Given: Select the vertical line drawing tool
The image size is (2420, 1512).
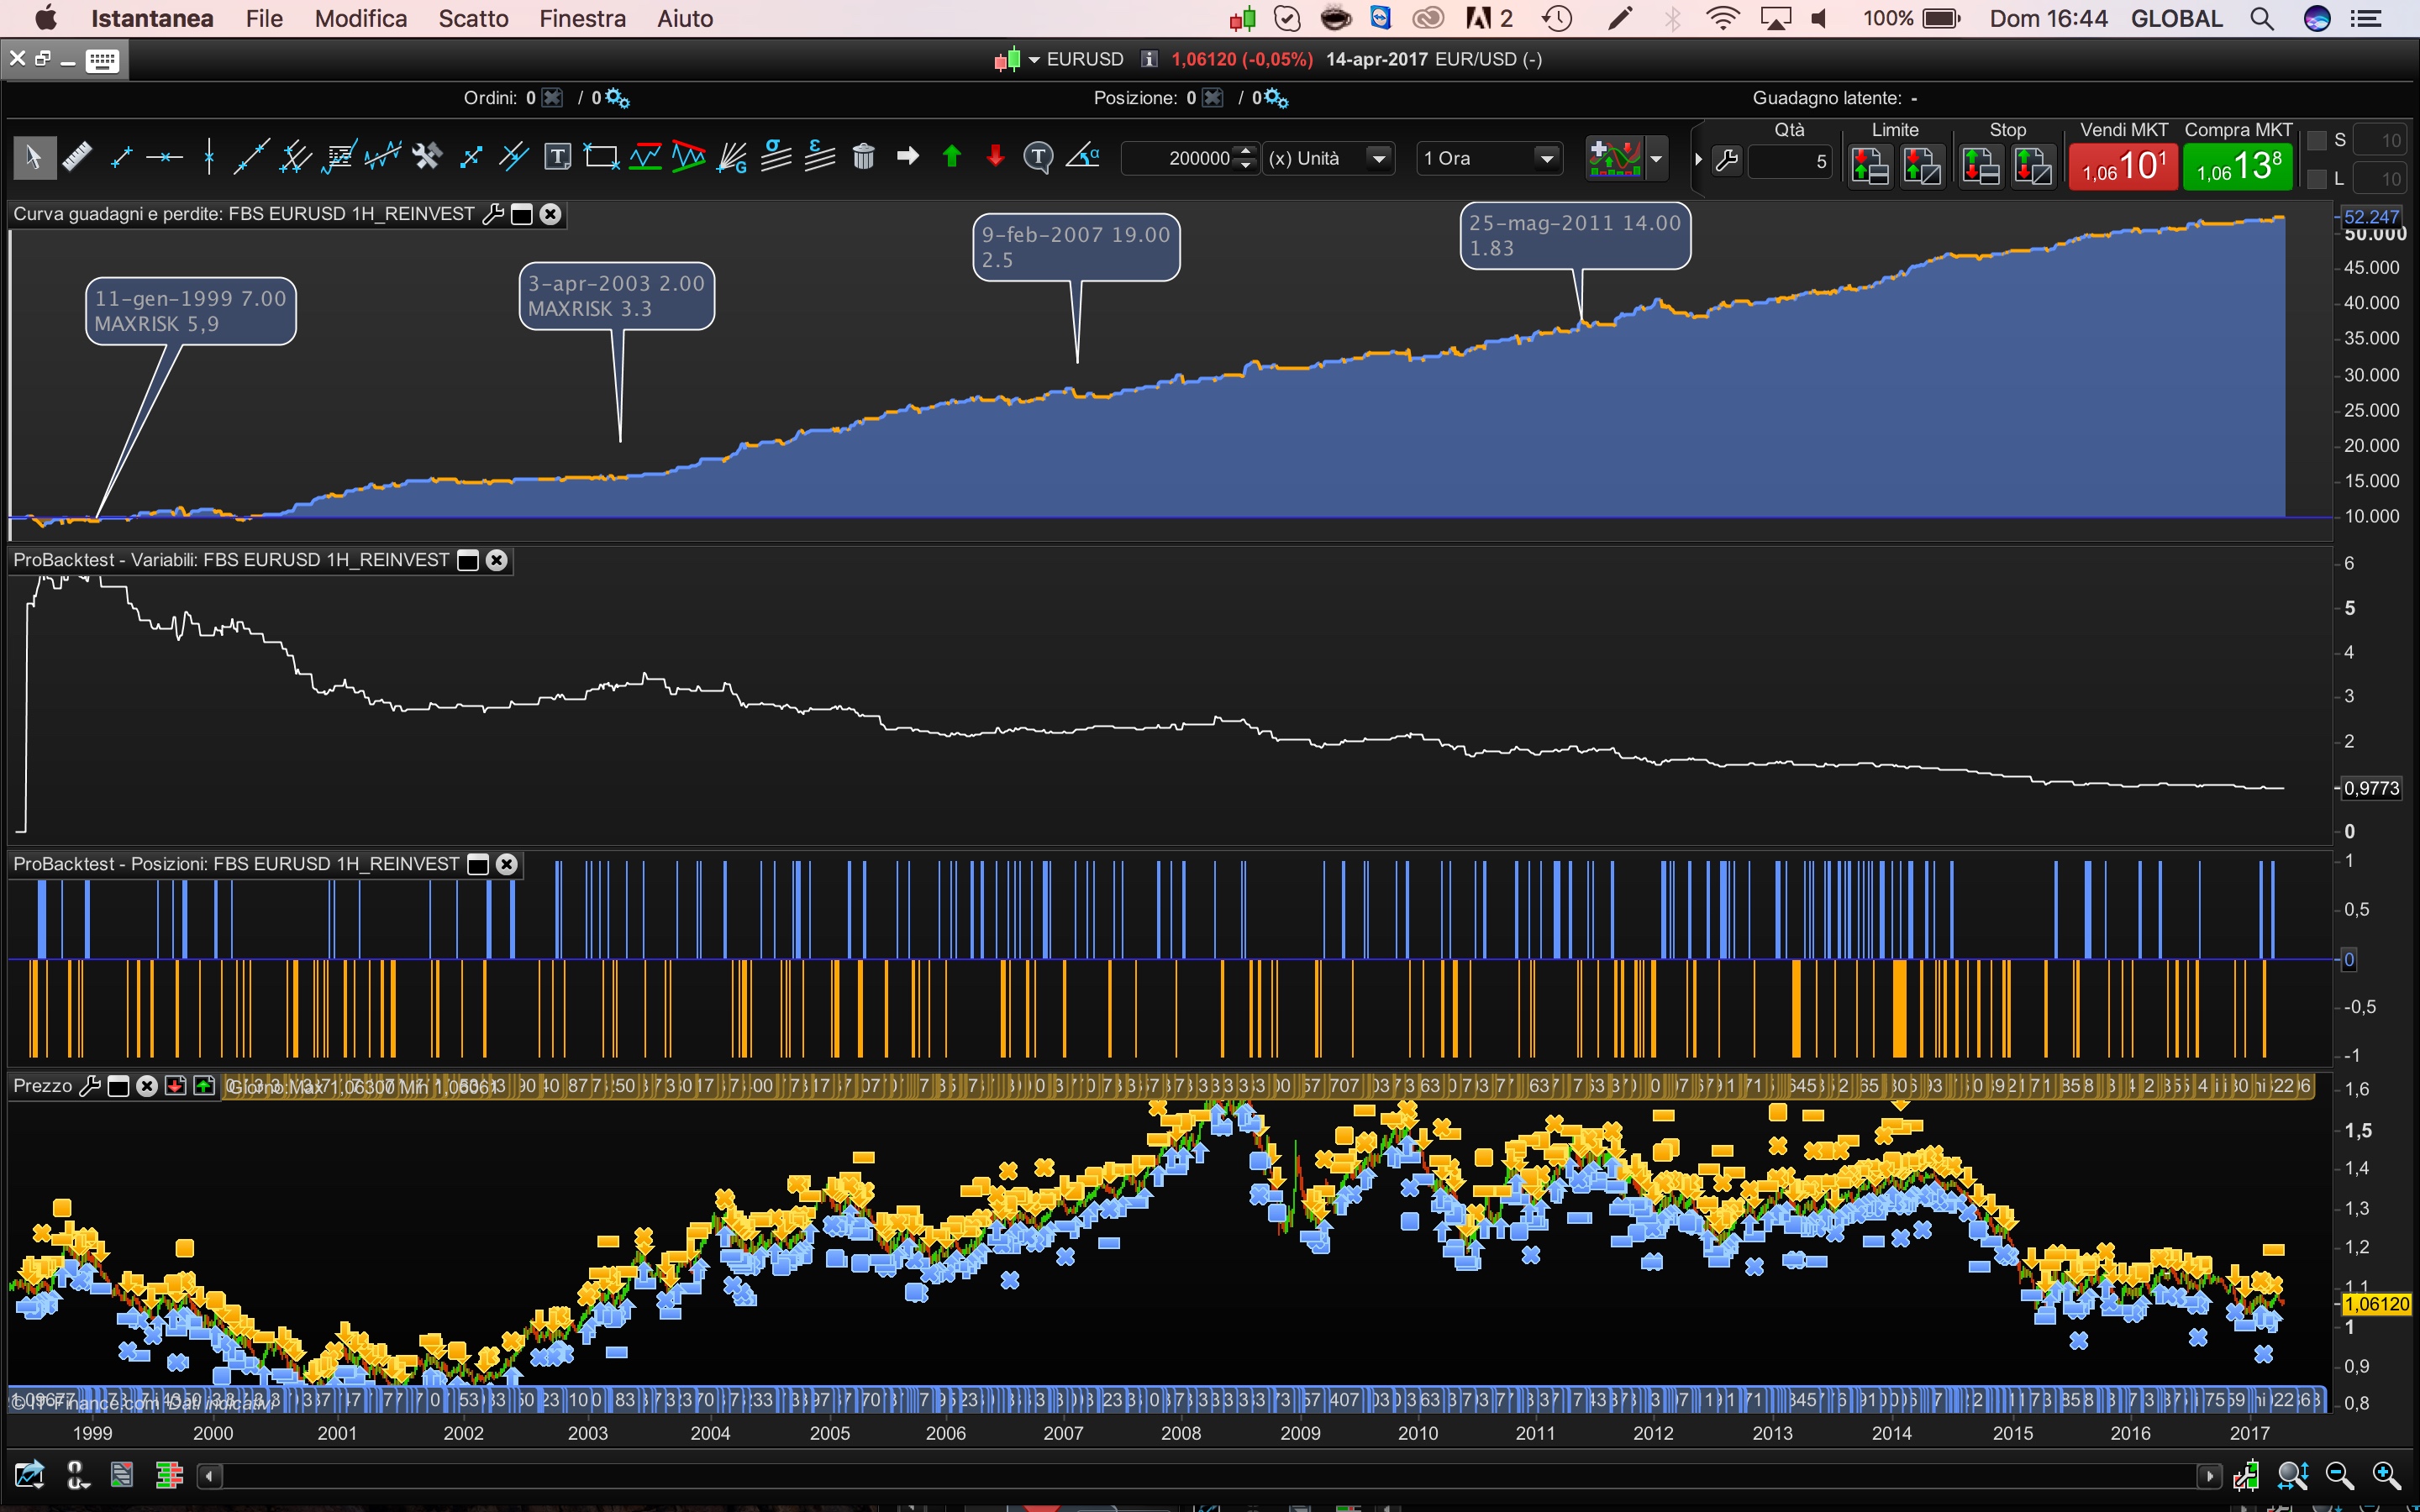Looking at the screenshot, I should coord(208,157).
